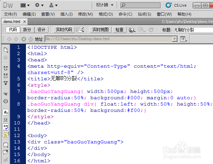The width and height of the screenshot is (213, 164).
Task: Open CS Live services
Action: tap(176, 5)
